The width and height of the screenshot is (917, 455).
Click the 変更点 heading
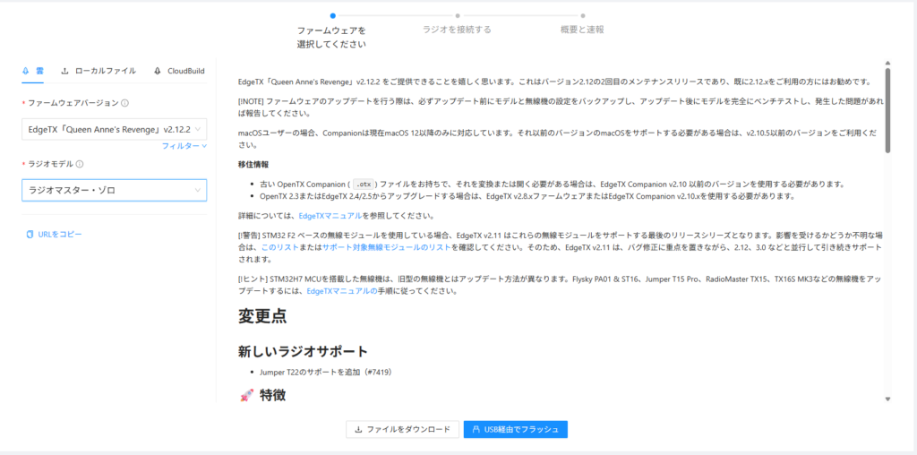[x=262, y=316]
